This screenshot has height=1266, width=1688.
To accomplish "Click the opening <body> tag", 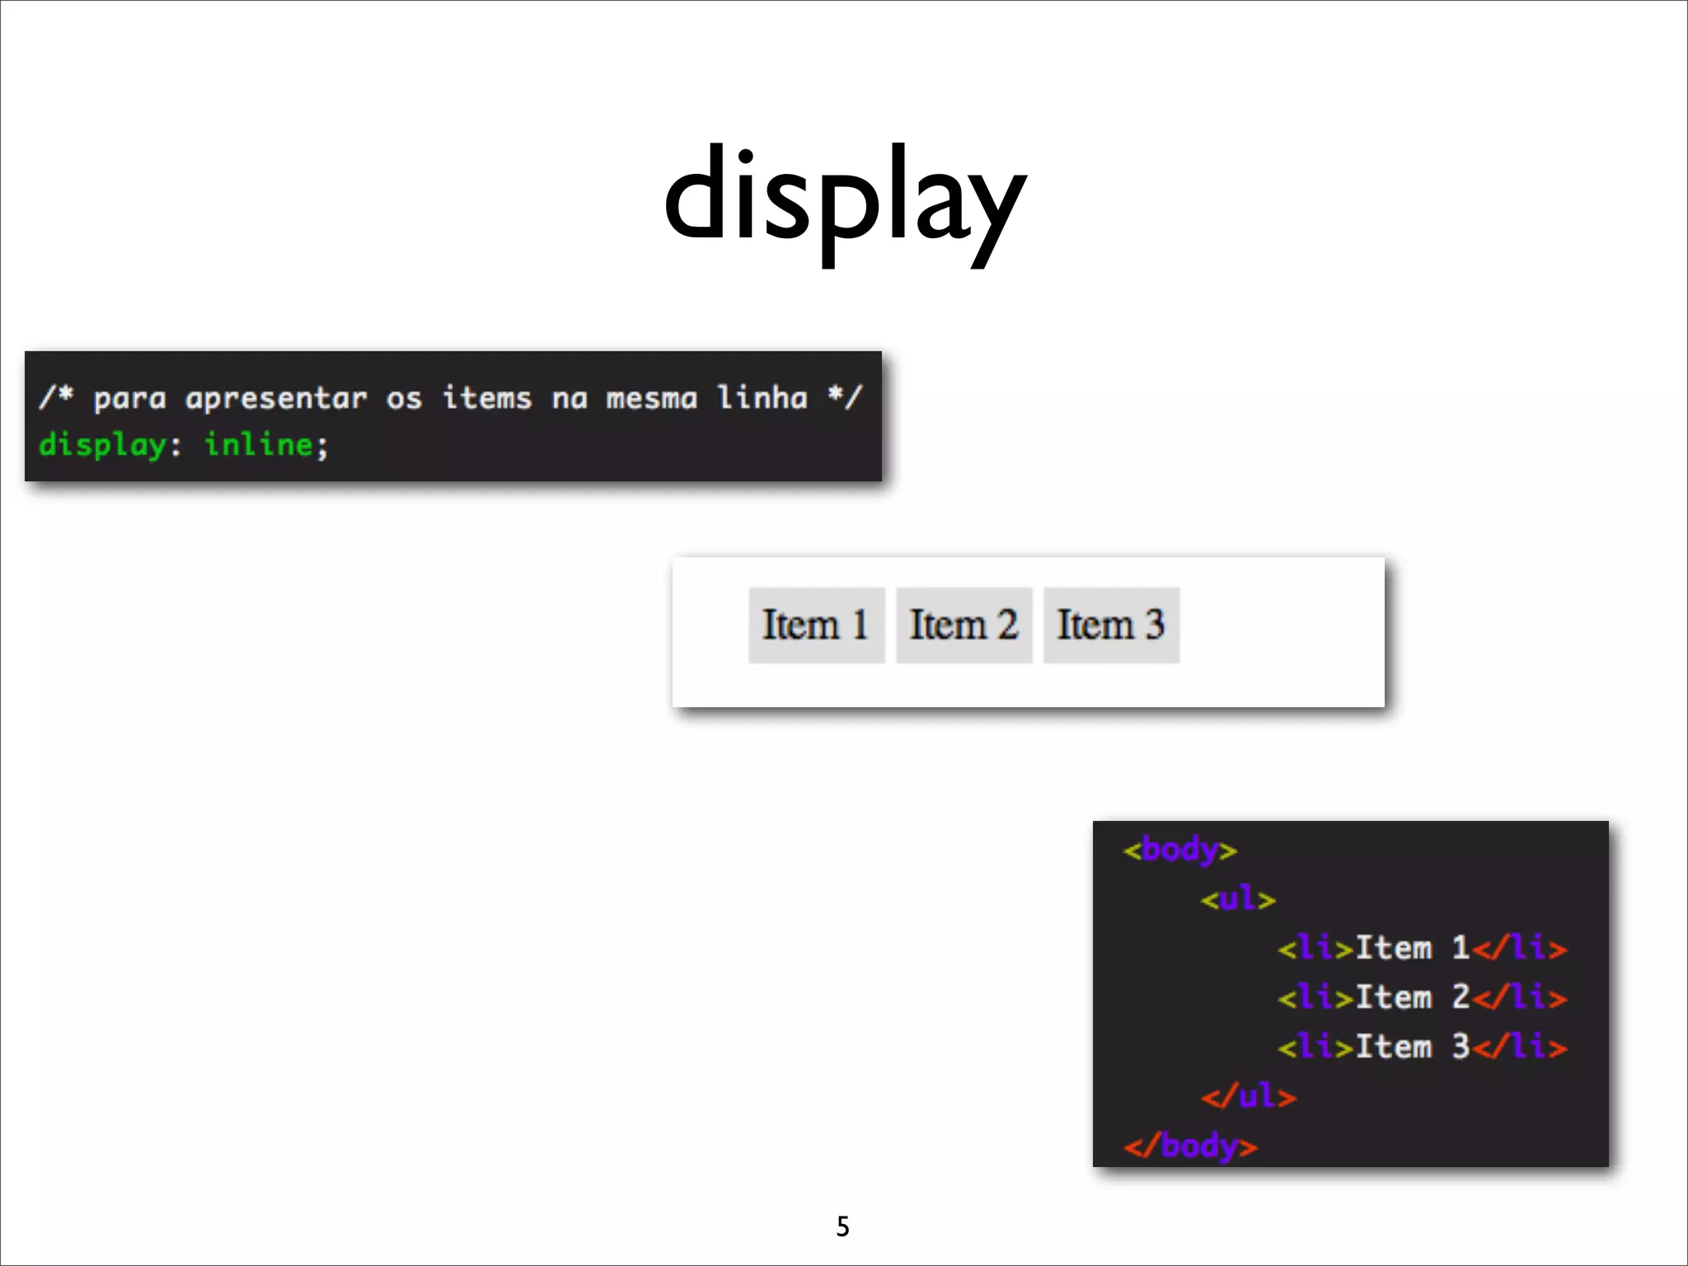I will coord(1179,850).
